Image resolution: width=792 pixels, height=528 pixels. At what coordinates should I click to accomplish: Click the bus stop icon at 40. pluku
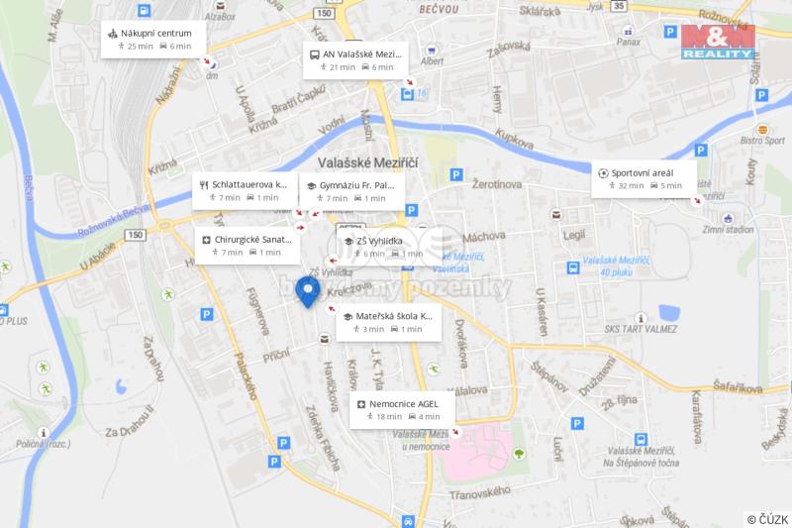point(573,267)
